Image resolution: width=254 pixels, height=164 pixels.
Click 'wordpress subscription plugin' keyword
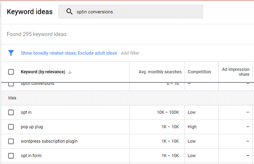49,141
